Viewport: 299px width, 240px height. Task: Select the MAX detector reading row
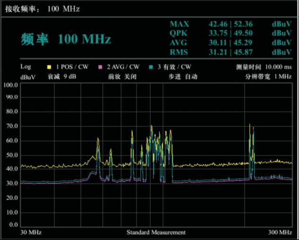coord(230,24)
